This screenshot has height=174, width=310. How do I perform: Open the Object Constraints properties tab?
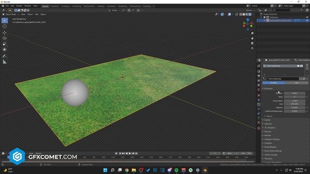pyautogui.click(x=259, y=114)
